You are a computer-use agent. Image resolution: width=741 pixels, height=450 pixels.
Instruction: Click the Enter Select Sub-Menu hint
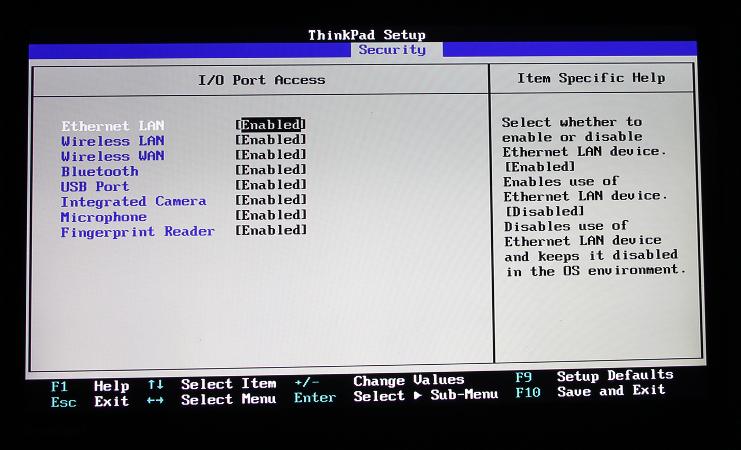pos(396,396)
